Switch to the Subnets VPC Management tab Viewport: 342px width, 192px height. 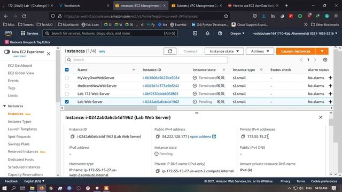197,6
